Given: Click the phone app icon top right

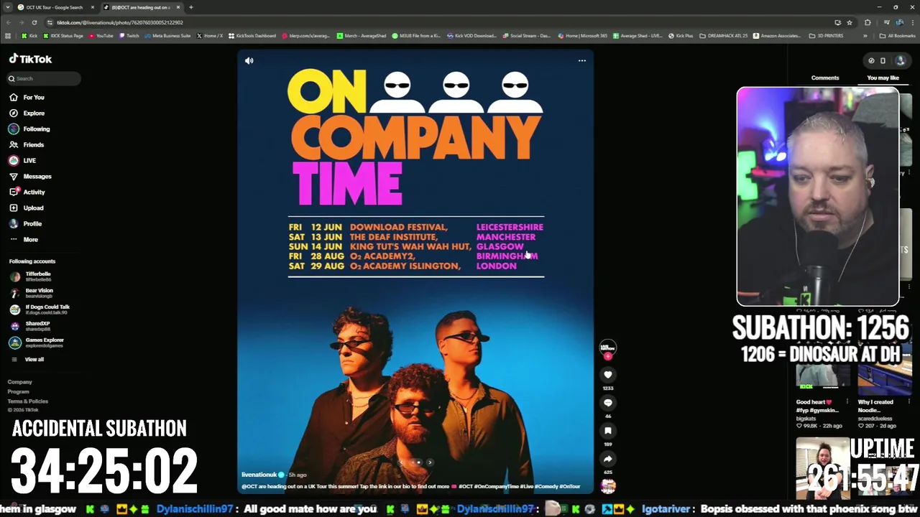Looking at the screenshot, I should point(883,60).
